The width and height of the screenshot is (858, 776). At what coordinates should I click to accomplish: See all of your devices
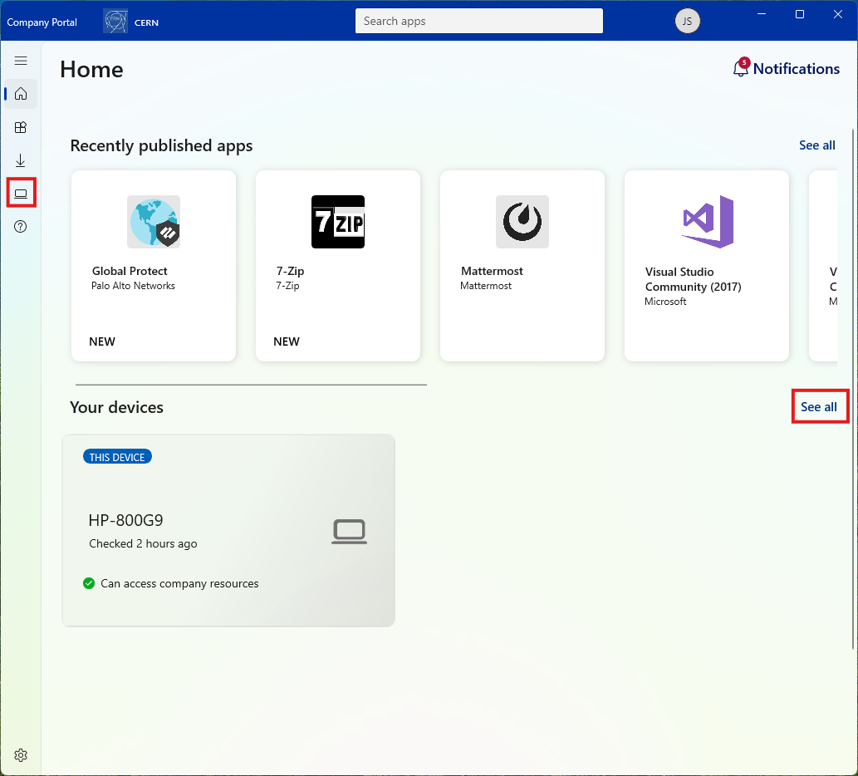pos(819,406)
